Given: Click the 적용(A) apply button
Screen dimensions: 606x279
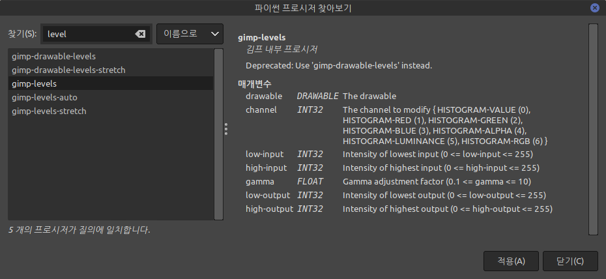Looking at the screenshot, I should click(x=511, y=261).
